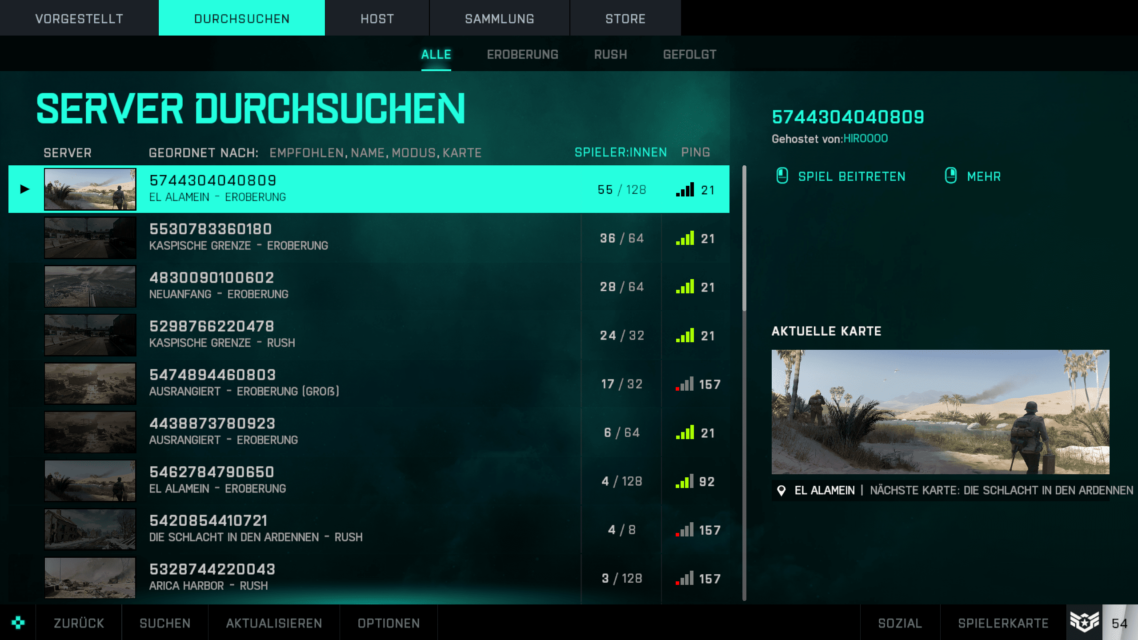Sort server list by Empfohlen

click(306, 153)
